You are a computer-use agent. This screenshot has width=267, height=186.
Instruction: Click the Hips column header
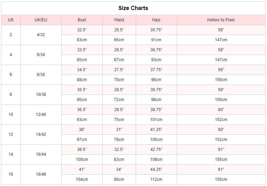click(x=156, y=20)
